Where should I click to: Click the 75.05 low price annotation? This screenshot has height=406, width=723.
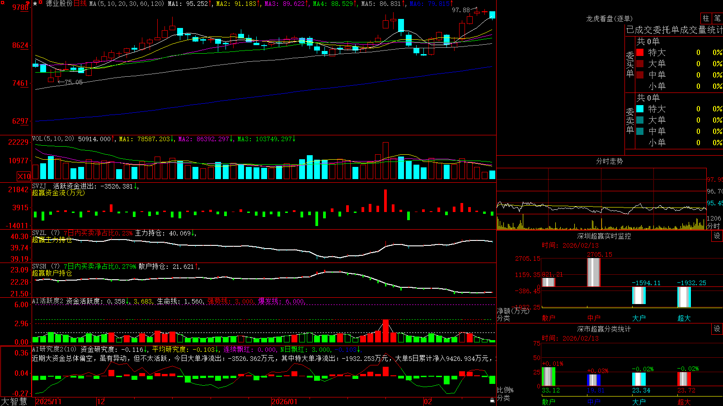[x=73, y=82]
